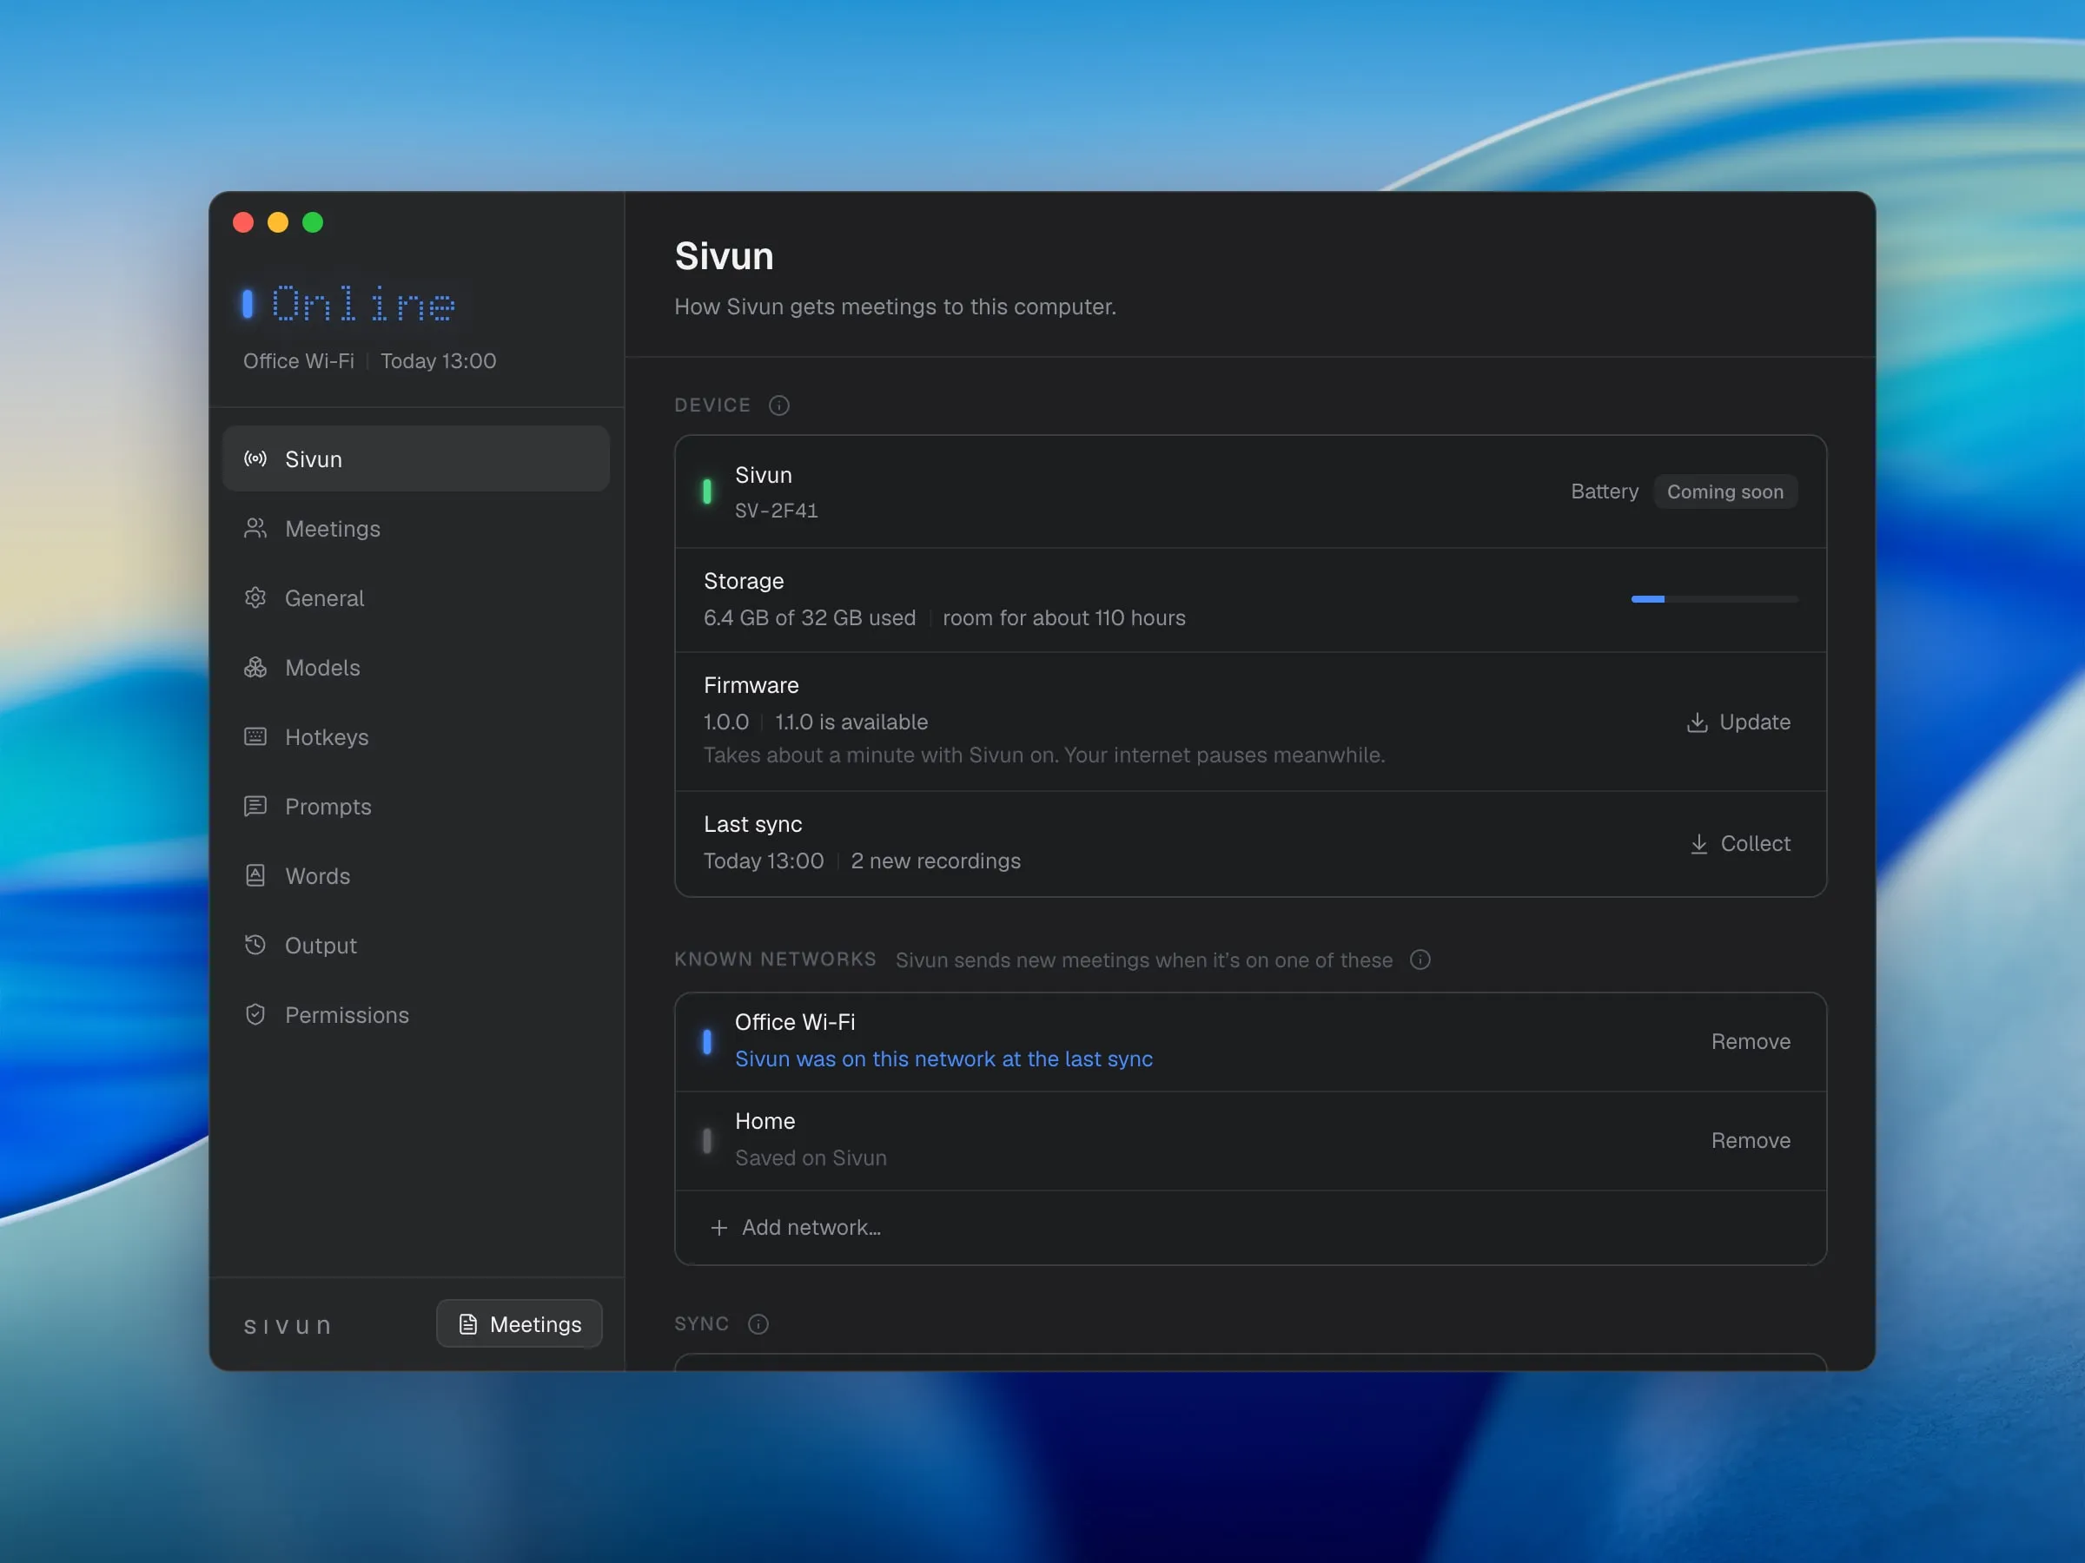Go to Meetings in the sidebar list
The image size is (2085, 1563).
pos(415,529)
